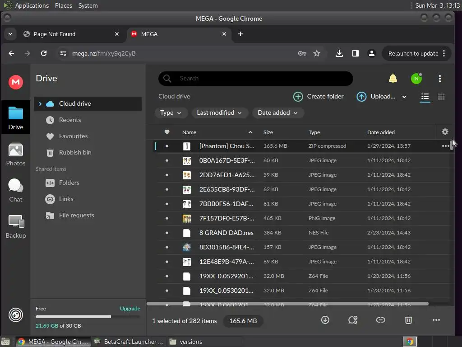
Task: Click the green N account avatar
Action: (416, 79)
